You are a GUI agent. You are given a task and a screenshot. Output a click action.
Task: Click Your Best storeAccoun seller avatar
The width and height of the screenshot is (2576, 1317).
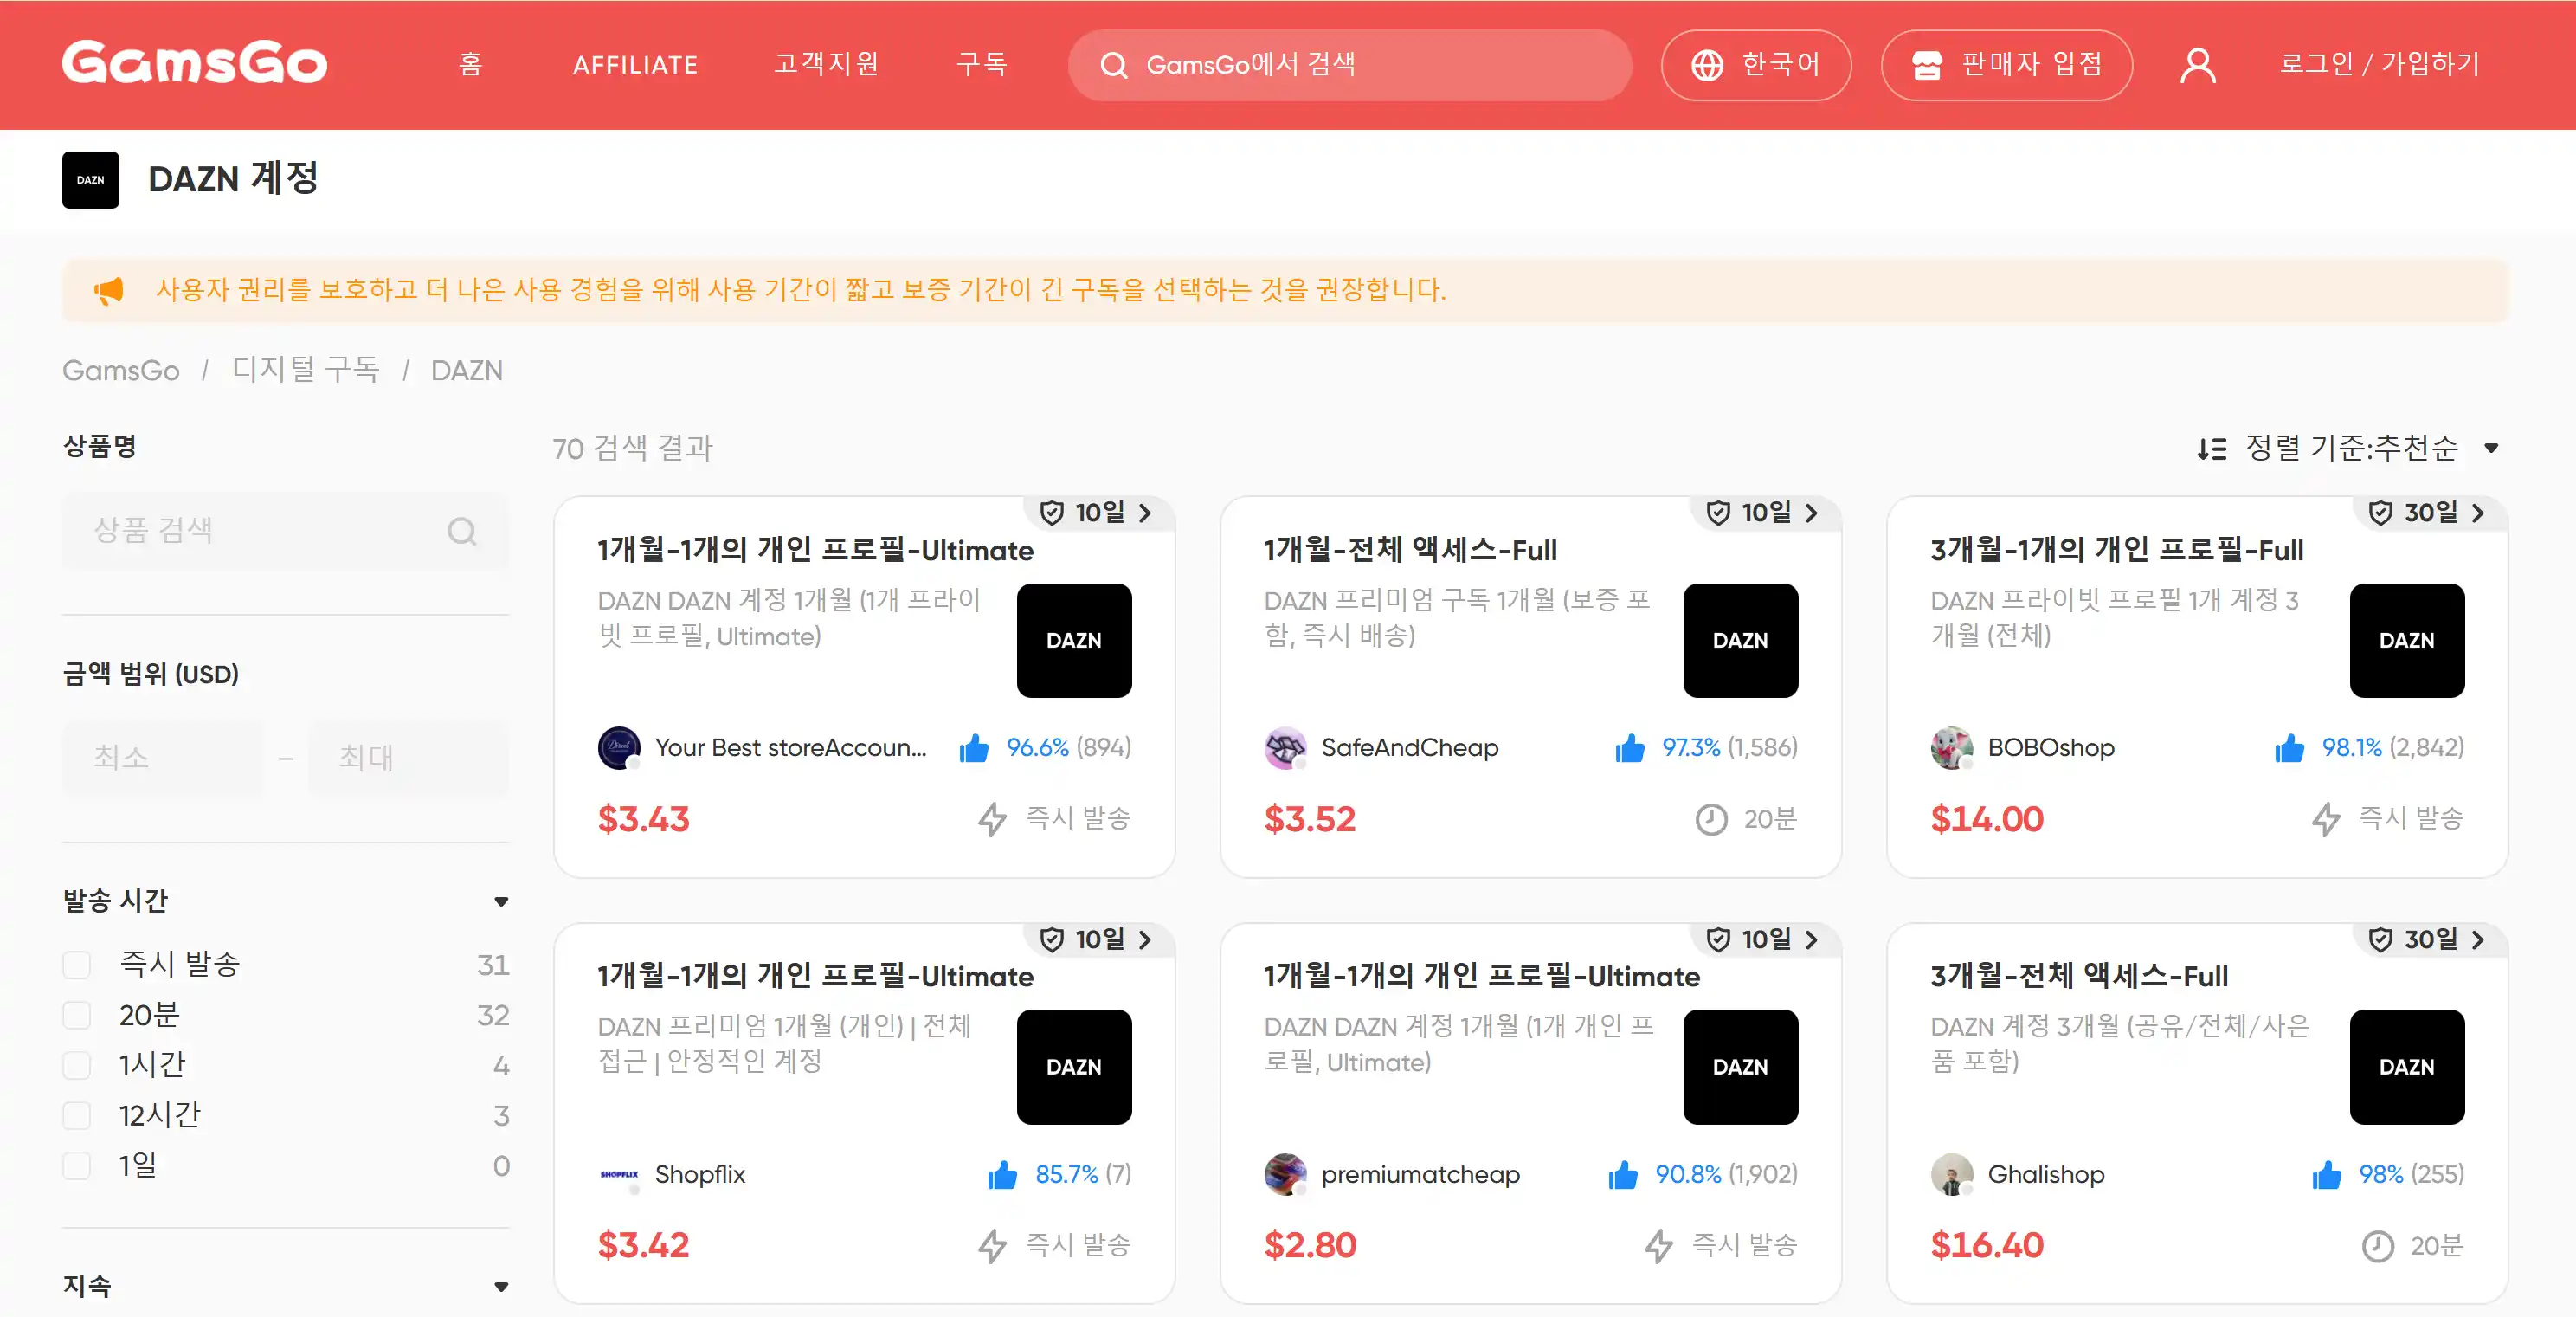618,747
